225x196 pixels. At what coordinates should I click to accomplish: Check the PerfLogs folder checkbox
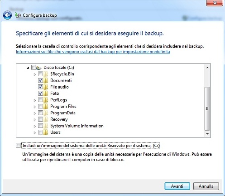(40, 100)
